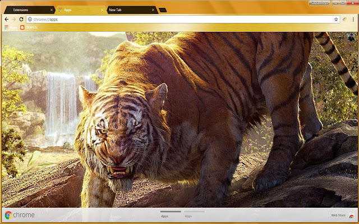Open the Web Store link
Image resolution: width=359 pixels, height=224 pixels.
(x=338, y=215)
